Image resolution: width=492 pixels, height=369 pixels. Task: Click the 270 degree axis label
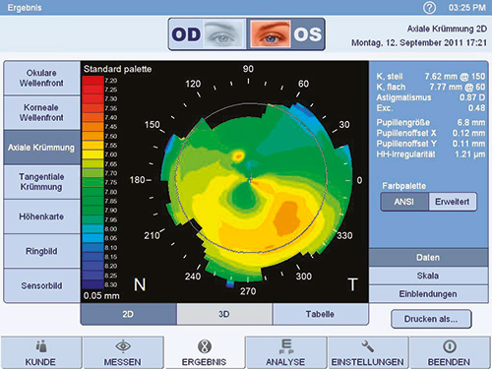coord(248,291)
